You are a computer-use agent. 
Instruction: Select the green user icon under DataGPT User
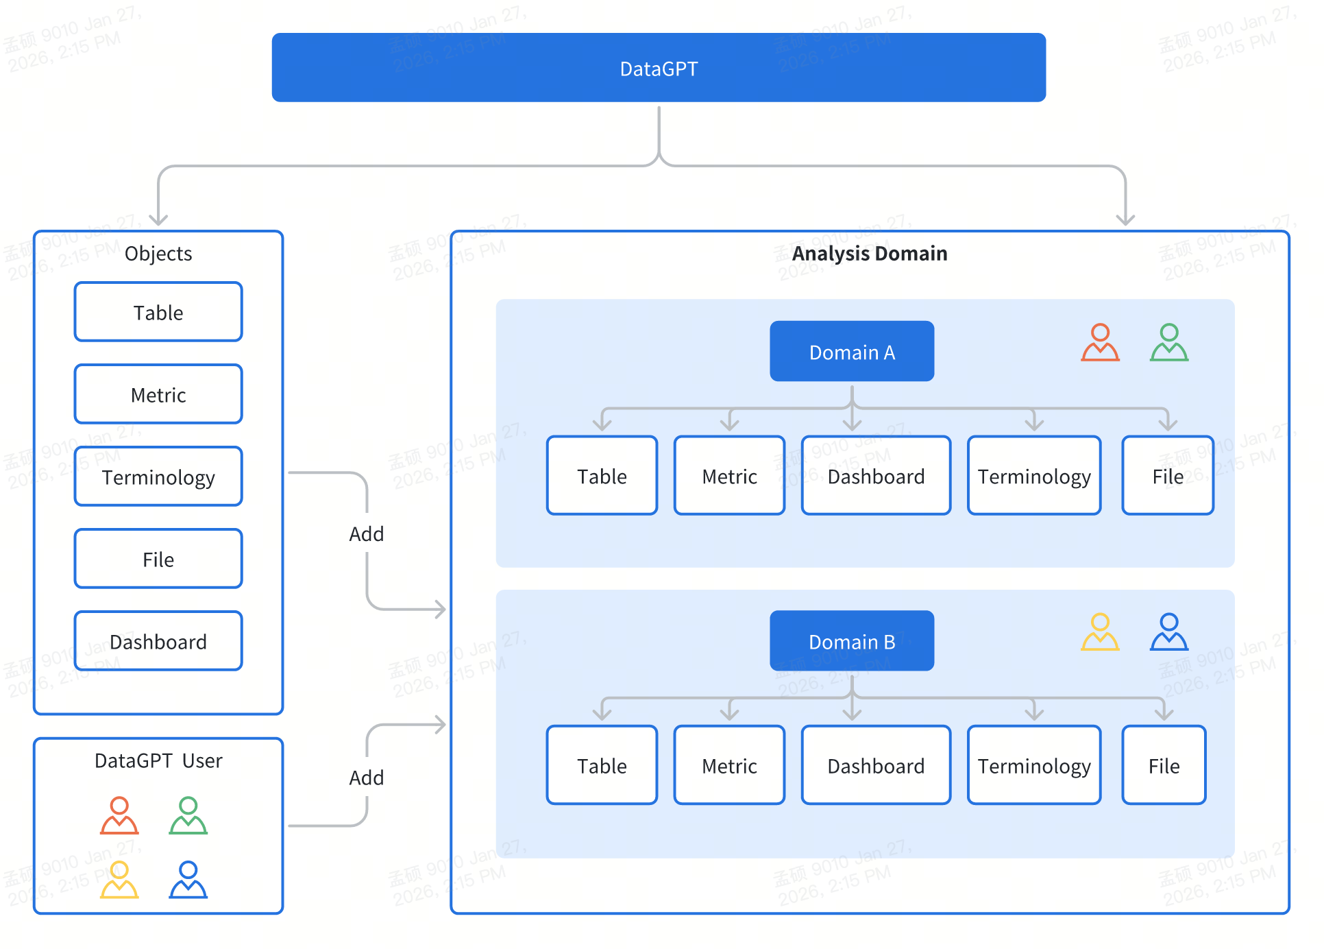[x=188, y=815]
